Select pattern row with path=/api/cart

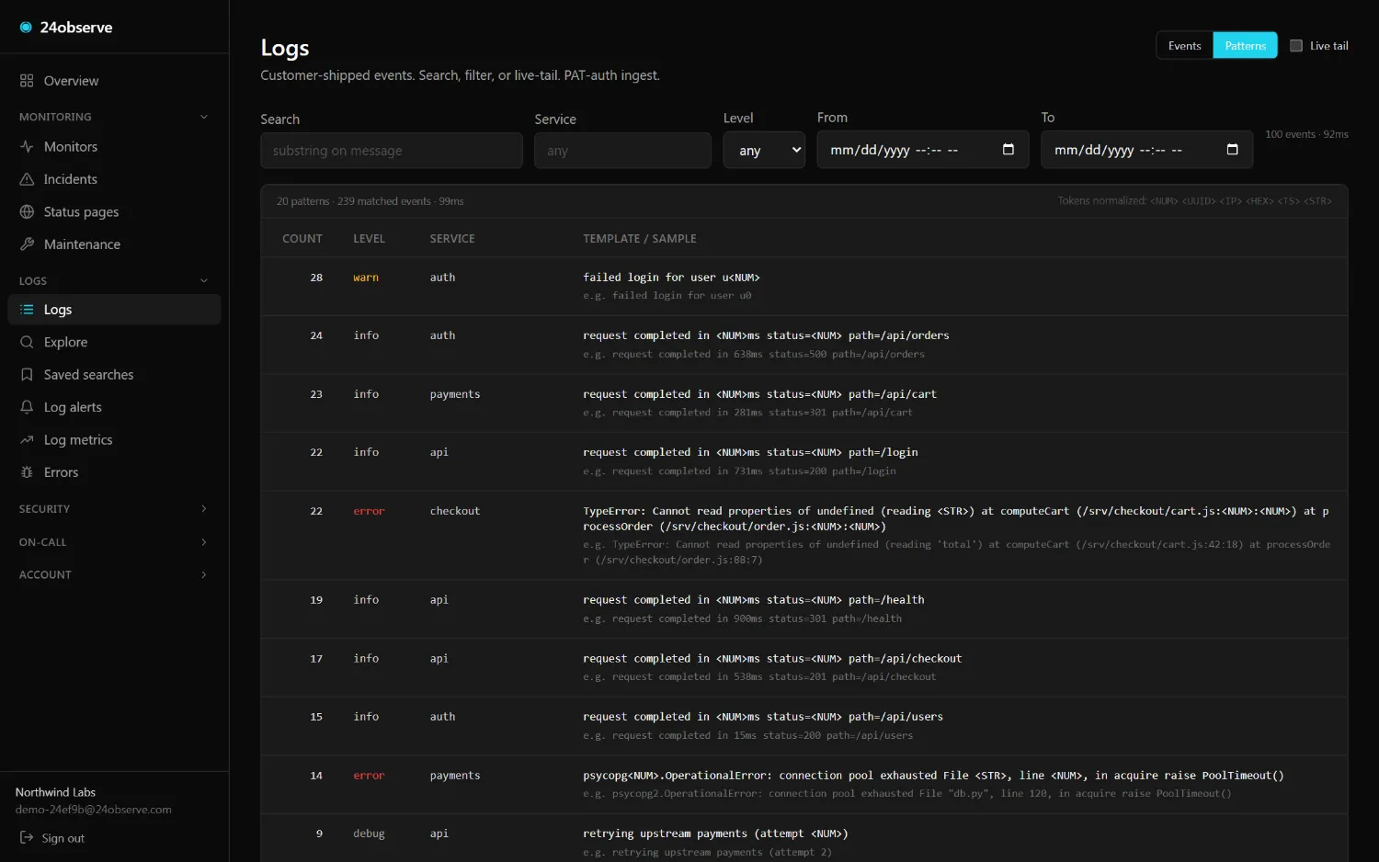point(804,403)
